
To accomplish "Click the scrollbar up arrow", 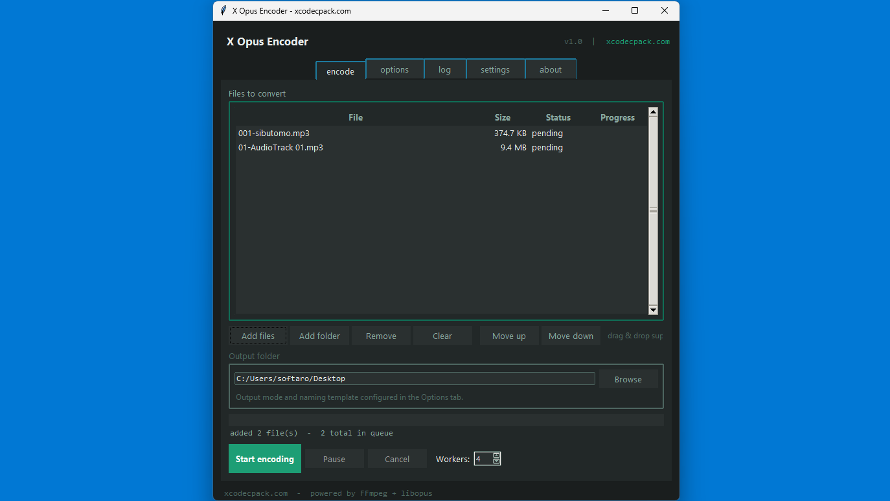I will pos(653,110).
